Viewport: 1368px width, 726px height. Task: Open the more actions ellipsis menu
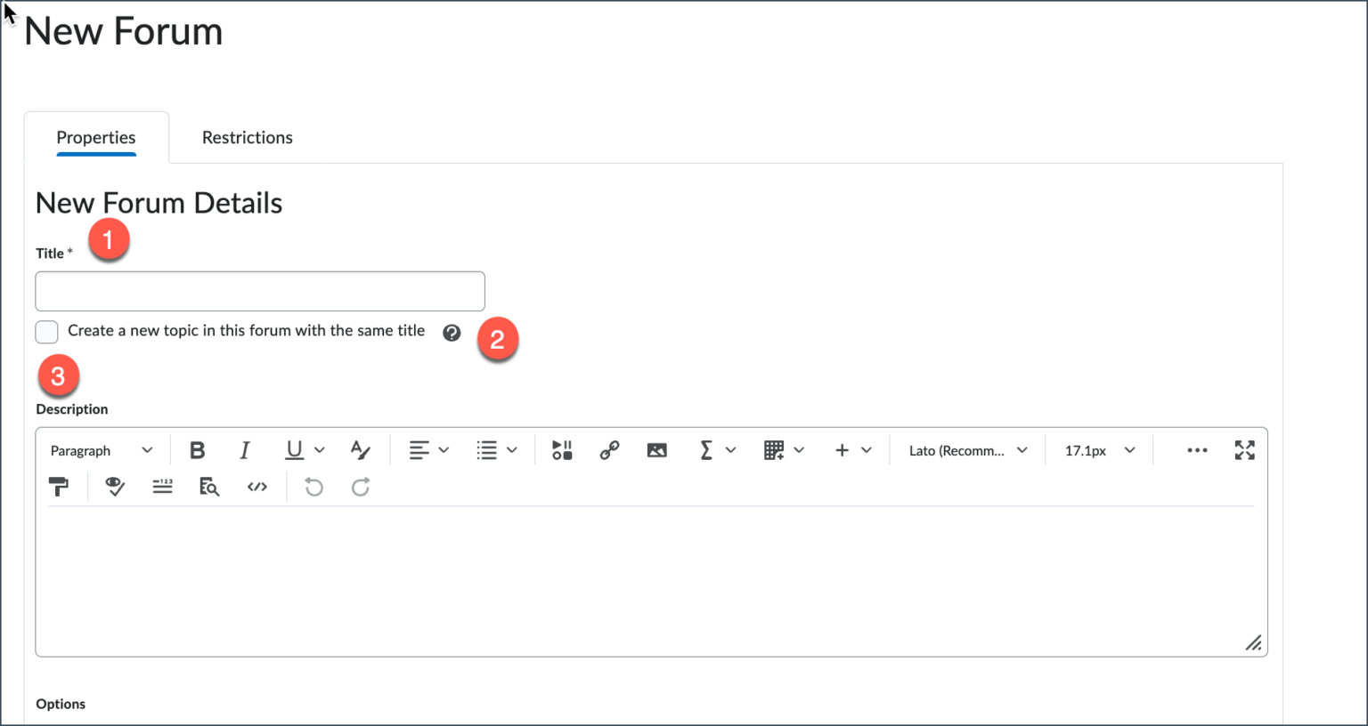point(1197,450)
